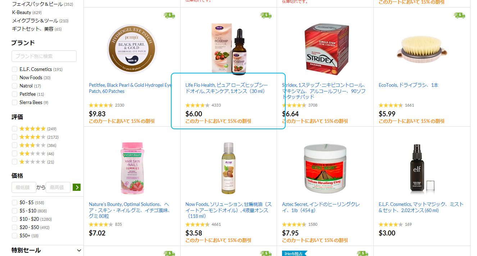Open the メイクブラシ＆ツール category
Screen dimensions: 477x256
[x=35, y=21]
